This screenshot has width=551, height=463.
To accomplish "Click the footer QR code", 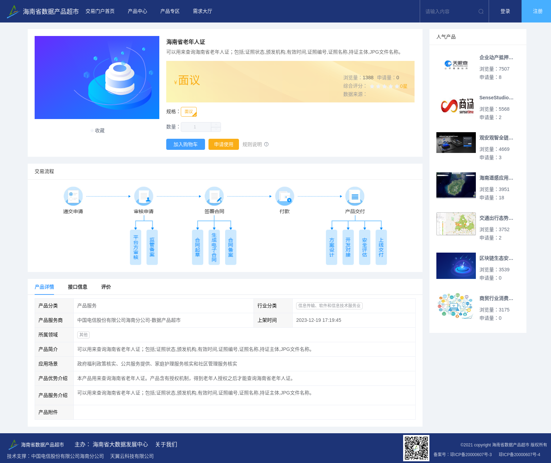I will (x=416, y=448).
